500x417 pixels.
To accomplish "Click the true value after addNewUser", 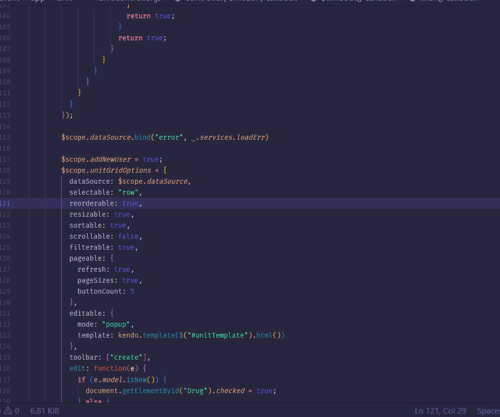I will point(151,159).
